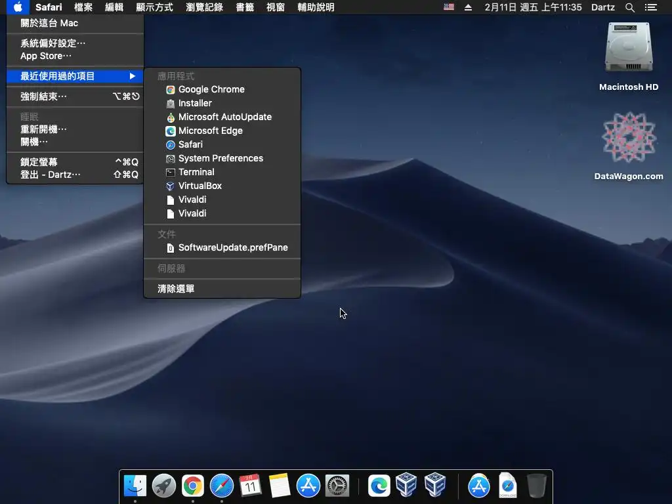The height and width of the screenshot is (504, 672).
Task: Select 登出 - Dartz… menu item
Action: (x=75, y=175)
